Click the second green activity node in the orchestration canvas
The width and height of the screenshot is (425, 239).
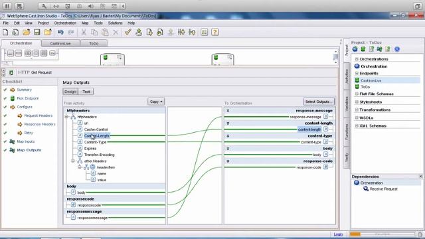tap(222, 59)
